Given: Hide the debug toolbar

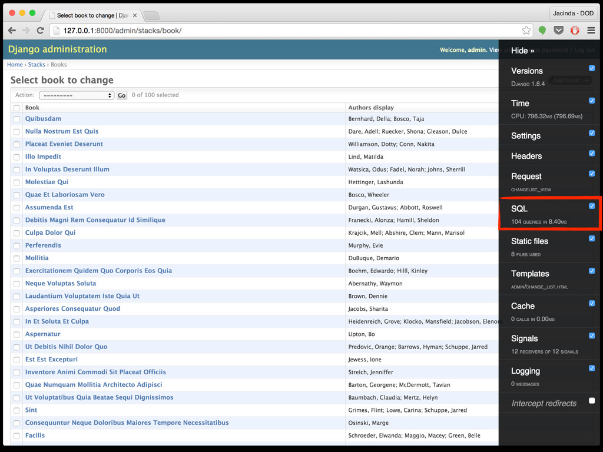Looking at the screenshot, I should tap(522, 51).
